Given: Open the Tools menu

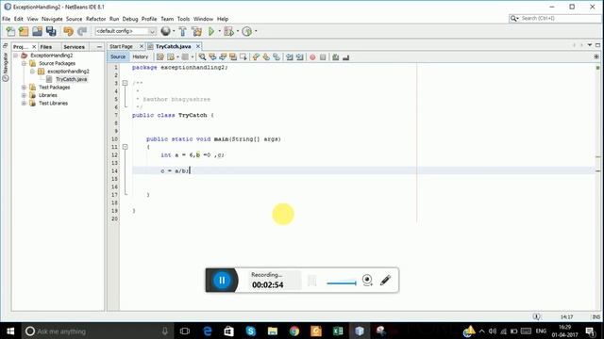Looking at the screenshot, I should (183, 19).
